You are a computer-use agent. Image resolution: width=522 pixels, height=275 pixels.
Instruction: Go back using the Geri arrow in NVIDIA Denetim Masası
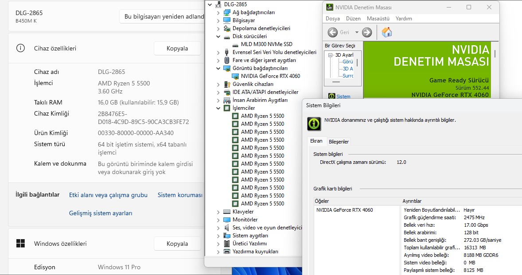tap(333, 32)
